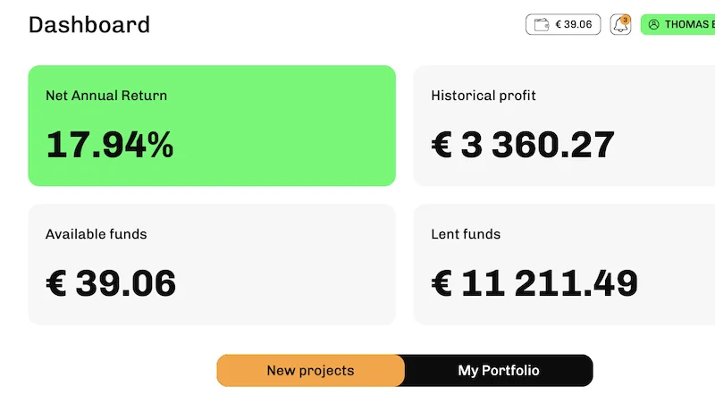Click the € 39.06 header balance amount
The height and width of the screenshot is (395, 715).
574,25
